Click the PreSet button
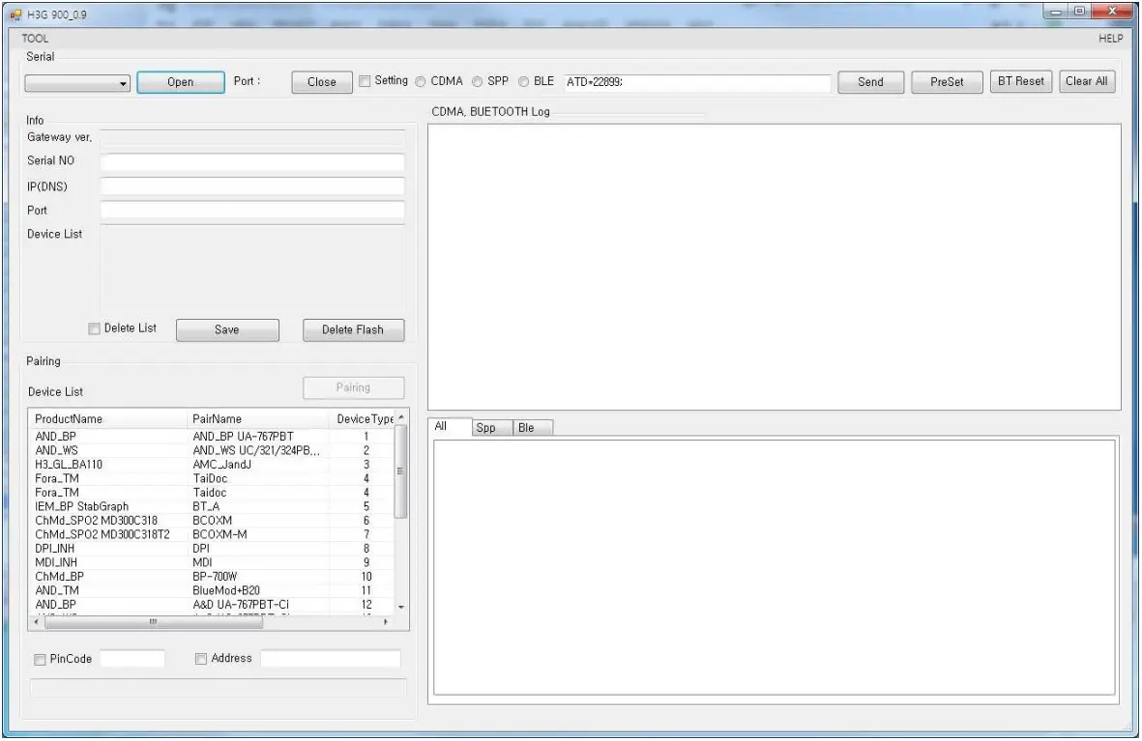This screenshot has height=741, width=1142. point(947,82)
